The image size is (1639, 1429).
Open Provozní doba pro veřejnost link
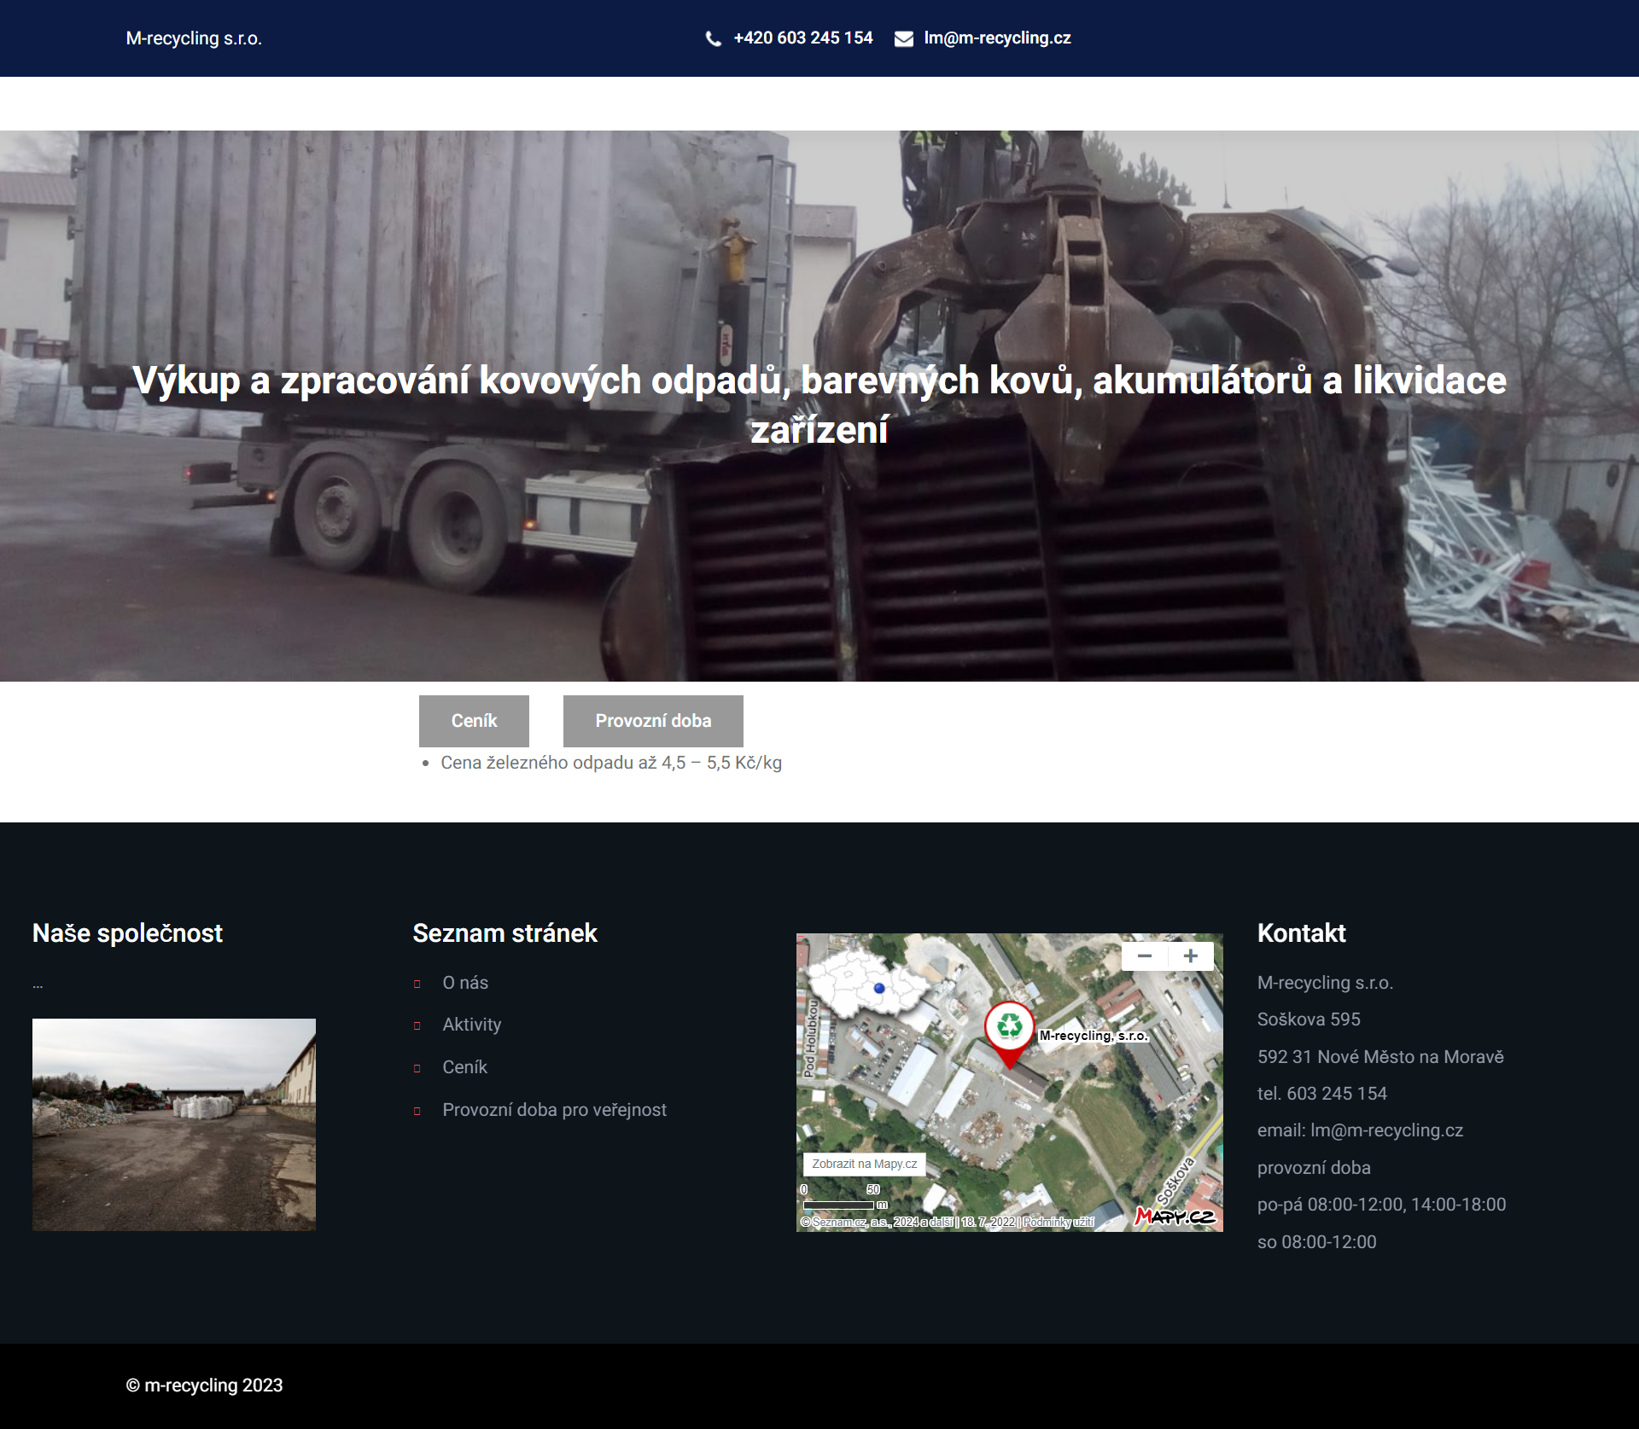pos(554,1110)
